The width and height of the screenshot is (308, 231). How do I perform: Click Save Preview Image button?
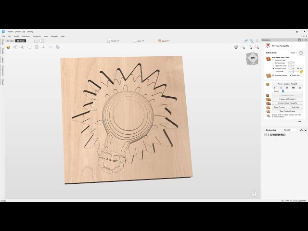pyautogui.click(x=287, y=111)
